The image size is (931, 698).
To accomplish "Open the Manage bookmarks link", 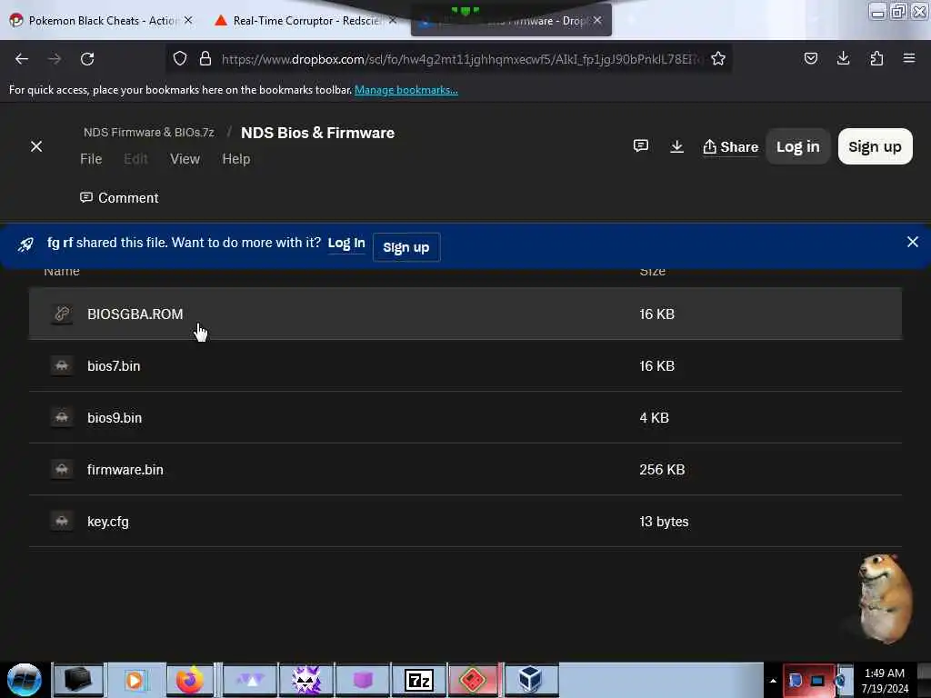I will point(406,90).
